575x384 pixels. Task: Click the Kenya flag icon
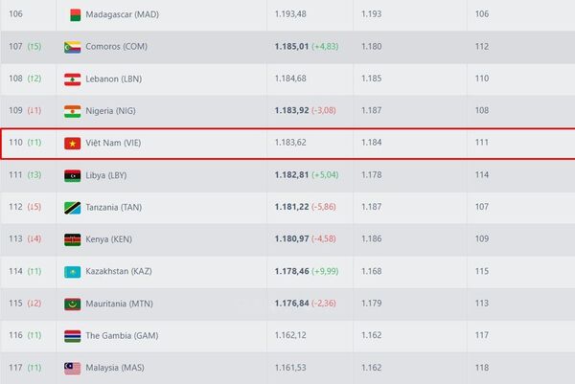pos(73,239)
